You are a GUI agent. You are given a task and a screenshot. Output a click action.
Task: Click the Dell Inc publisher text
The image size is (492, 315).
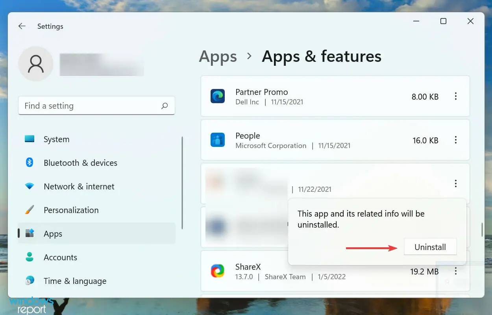[247, 102]
